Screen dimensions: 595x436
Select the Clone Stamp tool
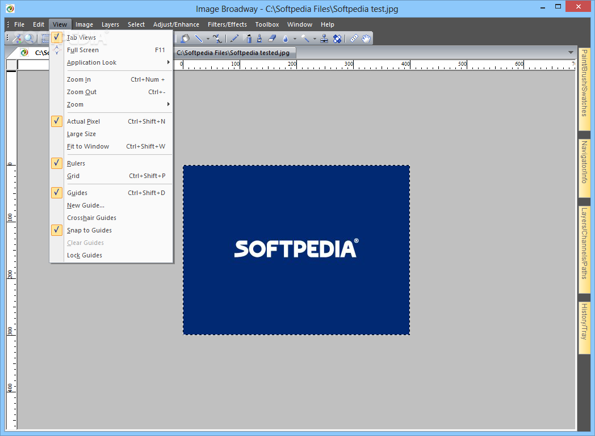click(x=324, y=38)
